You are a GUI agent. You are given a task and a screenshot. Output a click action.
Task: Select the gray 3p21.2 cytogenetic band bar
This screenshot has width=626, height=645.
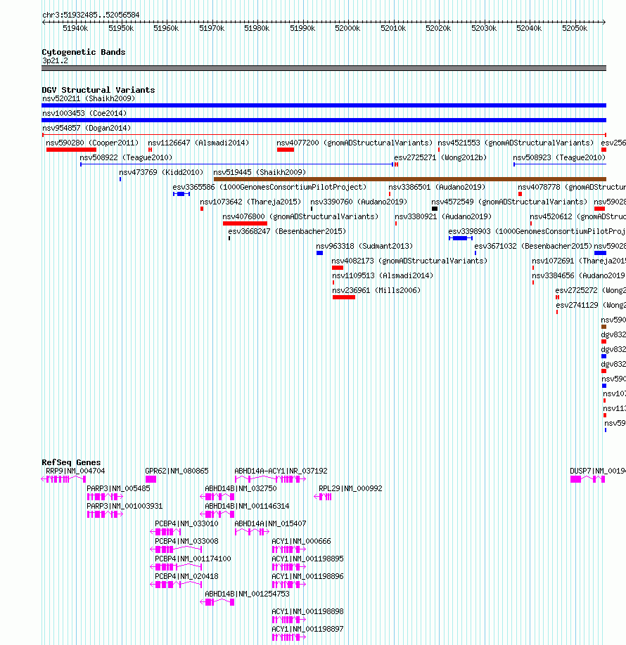(x=324, y=68)
